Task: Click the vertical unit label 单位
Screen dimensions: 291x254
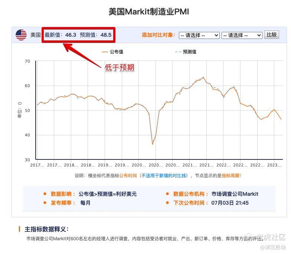Action: pos(19,110)
